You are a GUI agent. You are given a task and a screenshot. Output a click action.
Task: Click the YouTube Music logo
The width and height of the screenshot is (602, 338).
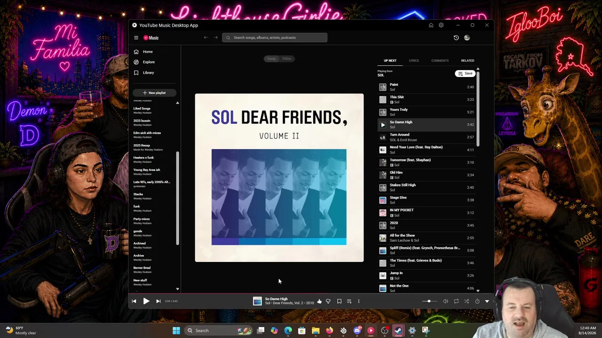click(151, 38)
